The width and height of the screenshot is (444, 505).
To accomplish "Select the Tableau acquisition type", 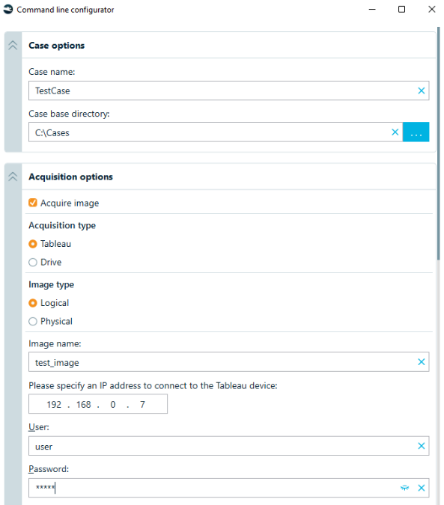I will (x=33, y=244).
